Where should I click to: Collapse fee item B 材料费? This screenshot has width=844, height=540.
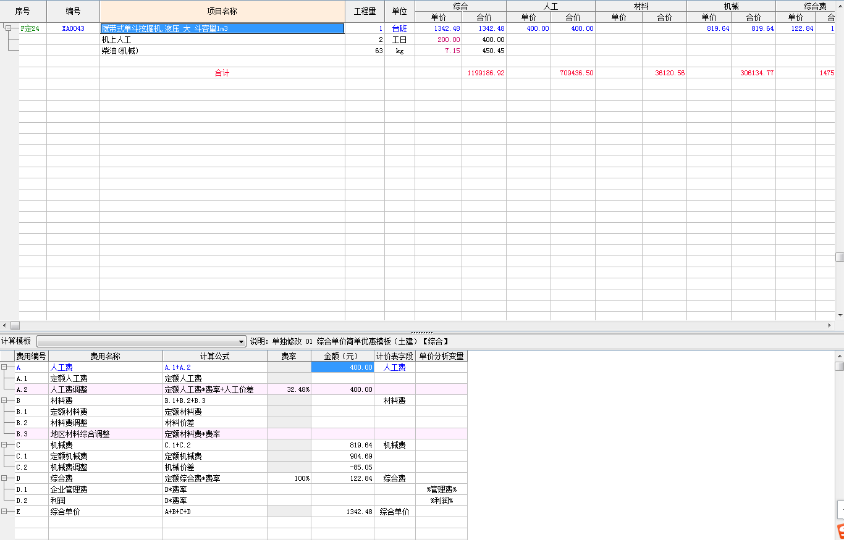pos(4,401)
